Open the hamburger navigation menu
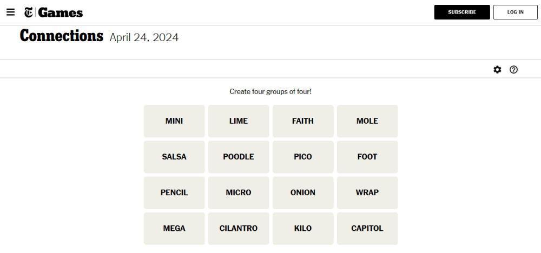This screenshot has height=253, width=541. [x=11, y=12]
